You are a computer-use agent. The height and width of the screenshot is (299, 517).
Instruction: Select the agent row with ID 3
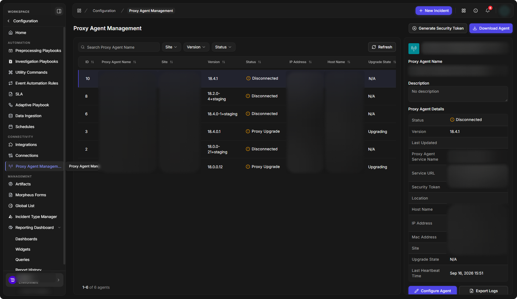click(x=237, y=132)
